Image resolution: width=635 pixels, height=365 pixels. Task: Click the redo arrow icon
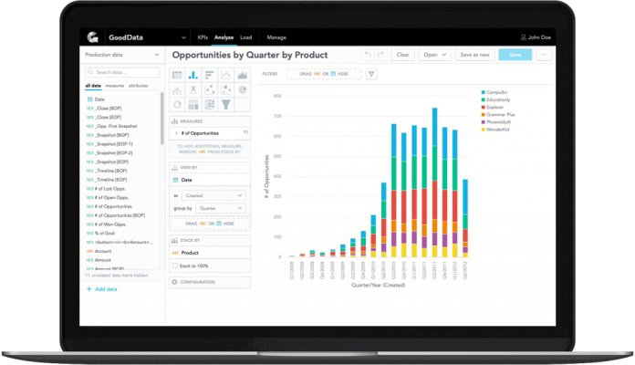coord(380,55)
